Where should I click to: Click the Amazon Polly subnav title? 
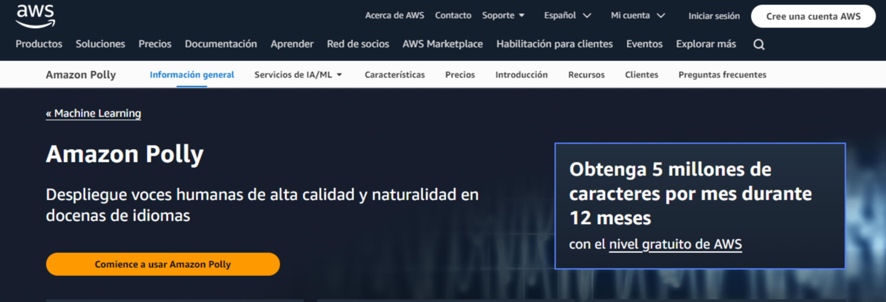[81, 75]
